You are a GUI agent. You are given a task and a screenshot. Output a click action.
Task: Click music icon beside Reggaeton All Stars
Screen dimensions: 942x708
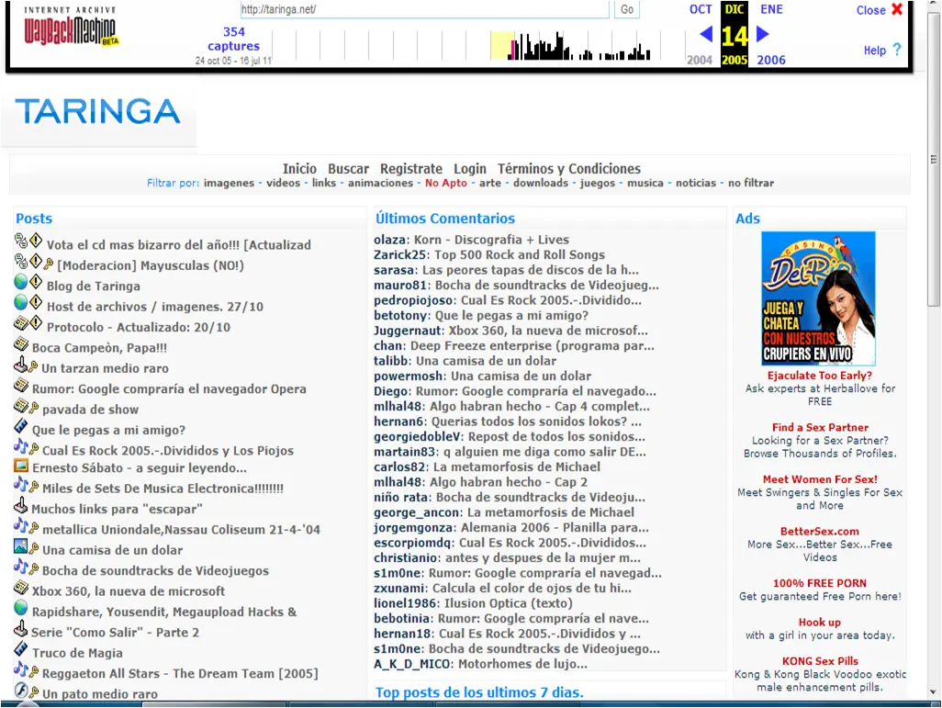(21, 669)
